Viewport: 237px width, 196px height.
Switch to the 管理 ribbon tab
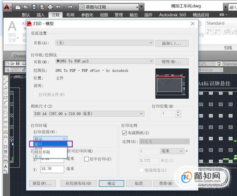click(x=119, y=15)
